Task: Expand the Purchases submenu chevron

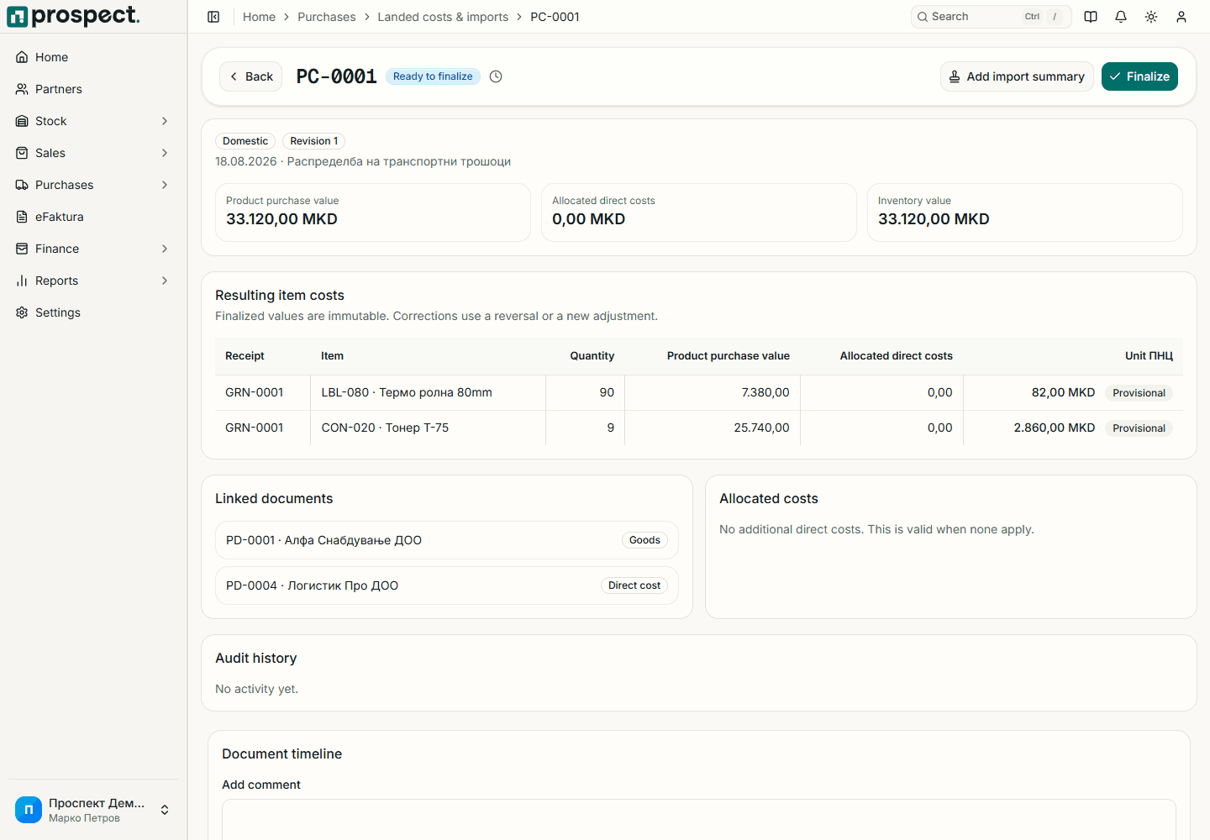Action: click(x=165, y=185)
